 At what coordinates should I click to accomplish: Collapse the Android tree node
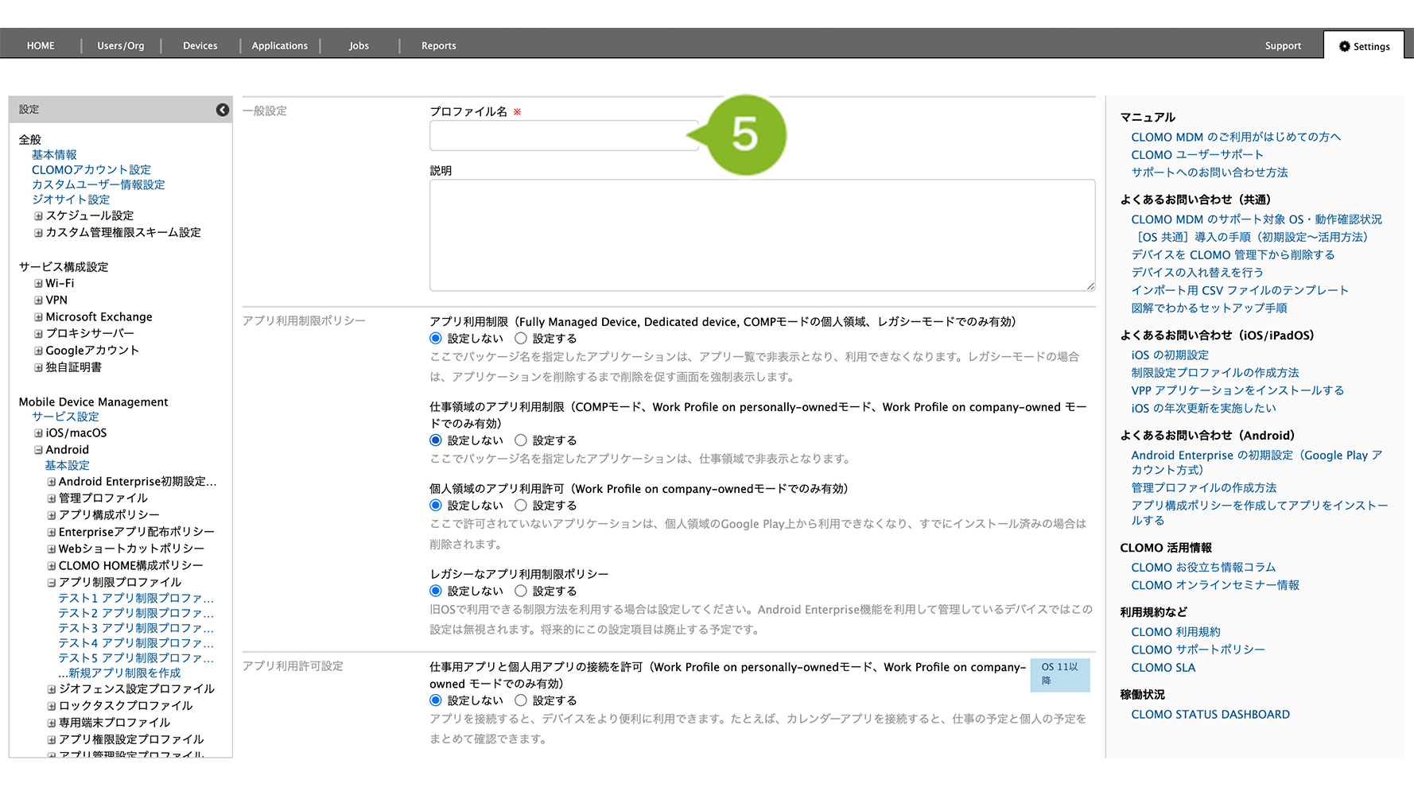pos(38,450)
